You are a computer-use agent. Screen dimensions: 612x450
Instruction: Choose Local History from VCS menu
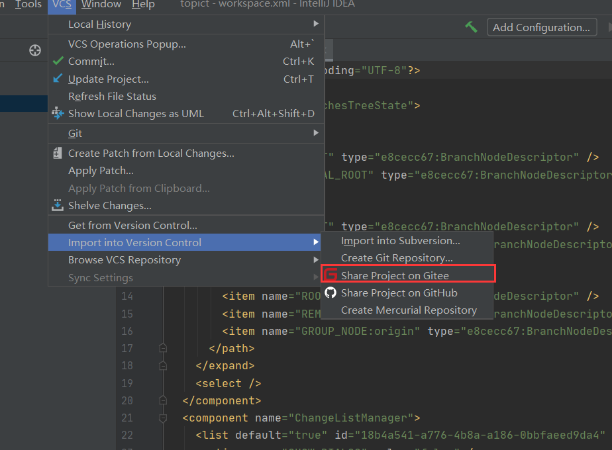click(x=186, y=24)
